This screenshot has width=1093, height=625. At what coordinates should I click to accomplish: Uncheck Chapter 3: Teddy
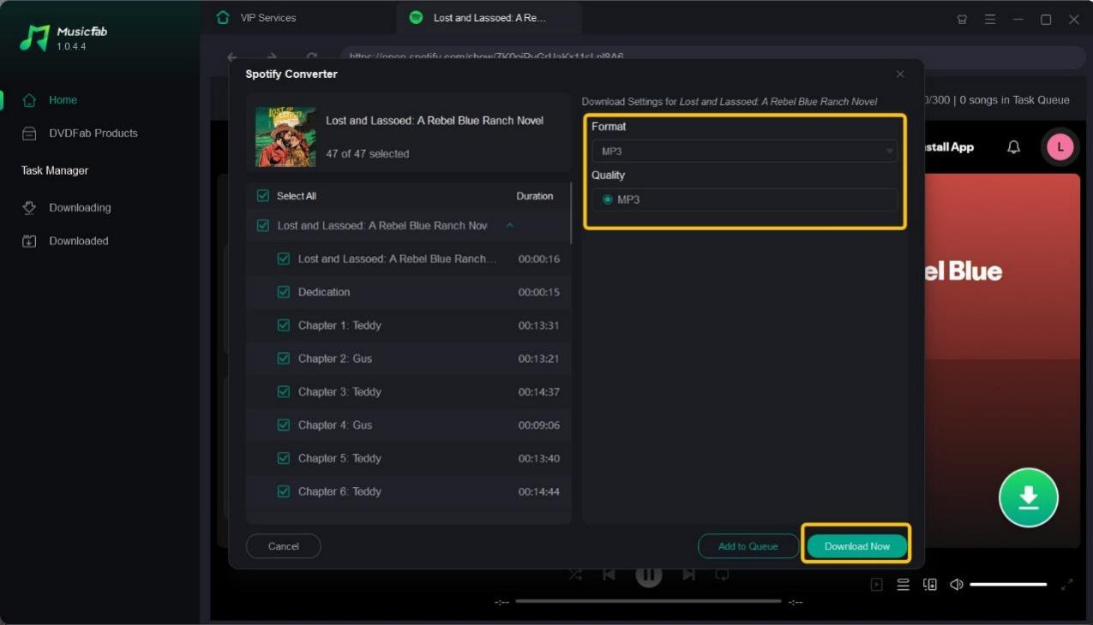click(x=284, y=392)
